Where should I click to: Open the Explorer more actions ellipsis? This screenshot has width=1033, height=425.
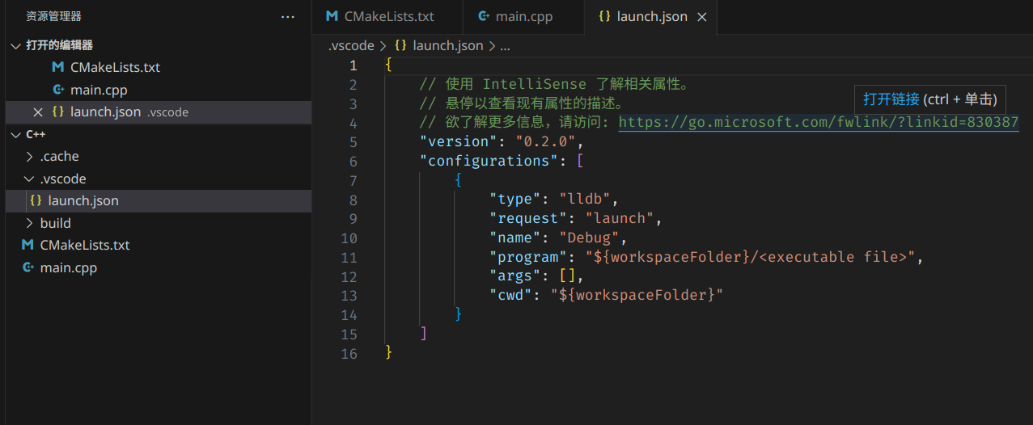point(288,16)
